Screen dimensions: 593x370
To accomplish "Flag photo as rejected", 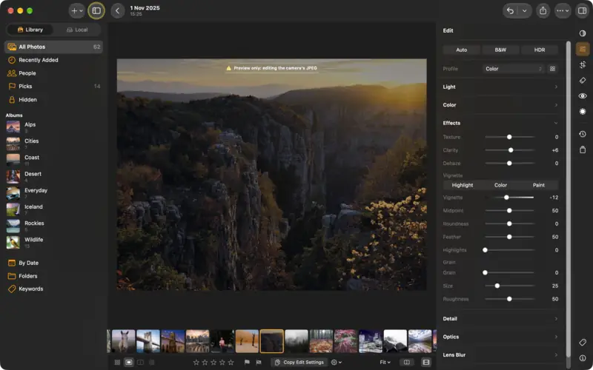I will (x=259, y=363).
